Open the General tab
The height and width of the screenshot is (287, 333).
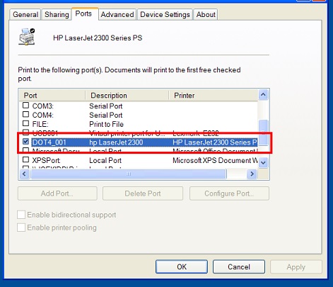point(25,15)
